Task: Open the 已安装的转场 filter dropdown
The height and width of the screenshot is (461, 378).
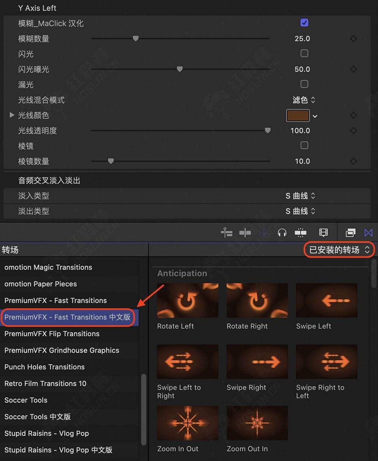Action: 339,250
